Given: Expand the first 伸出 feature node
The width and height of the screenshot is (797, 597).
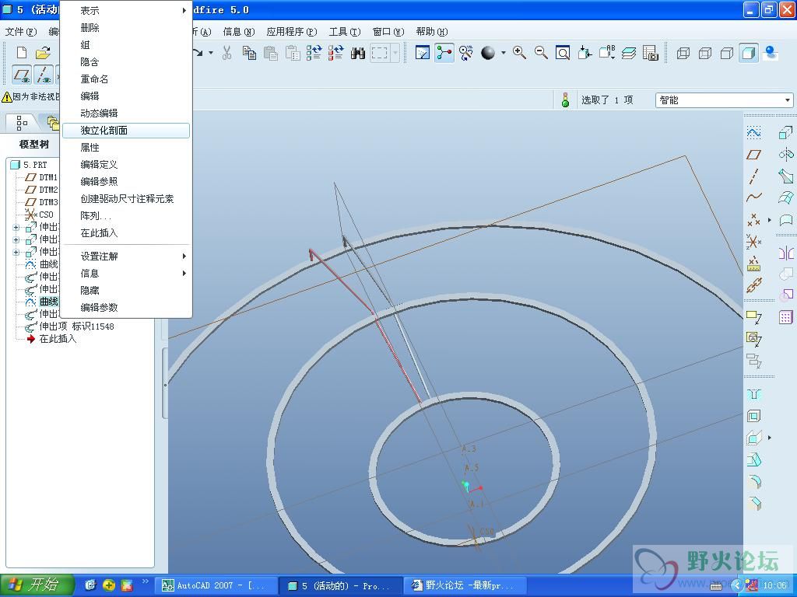Looking at the screenshot, I should point(16,227).
